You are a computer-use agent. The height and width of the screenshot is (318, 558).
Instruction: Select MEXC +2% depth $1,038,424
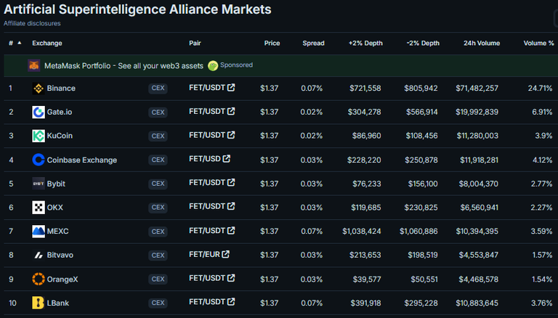[362, 231]
